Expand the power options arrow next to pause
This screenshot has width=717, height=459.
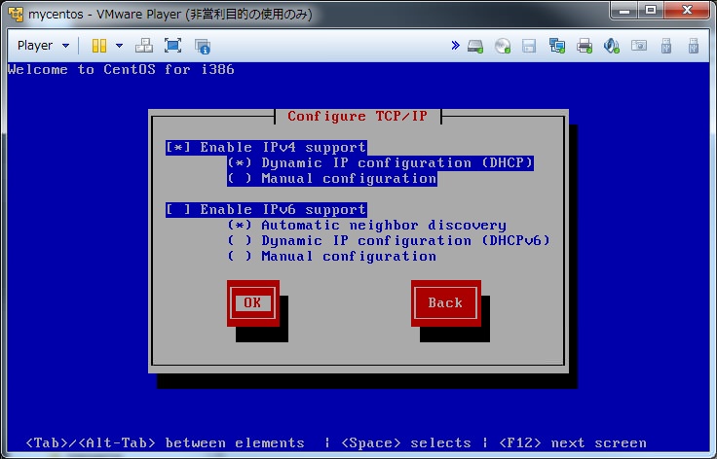pos(120,46)
